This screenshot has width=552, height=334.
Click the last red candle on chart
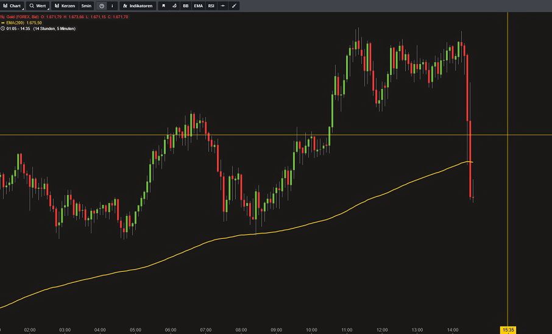click(x=472, y=189)
